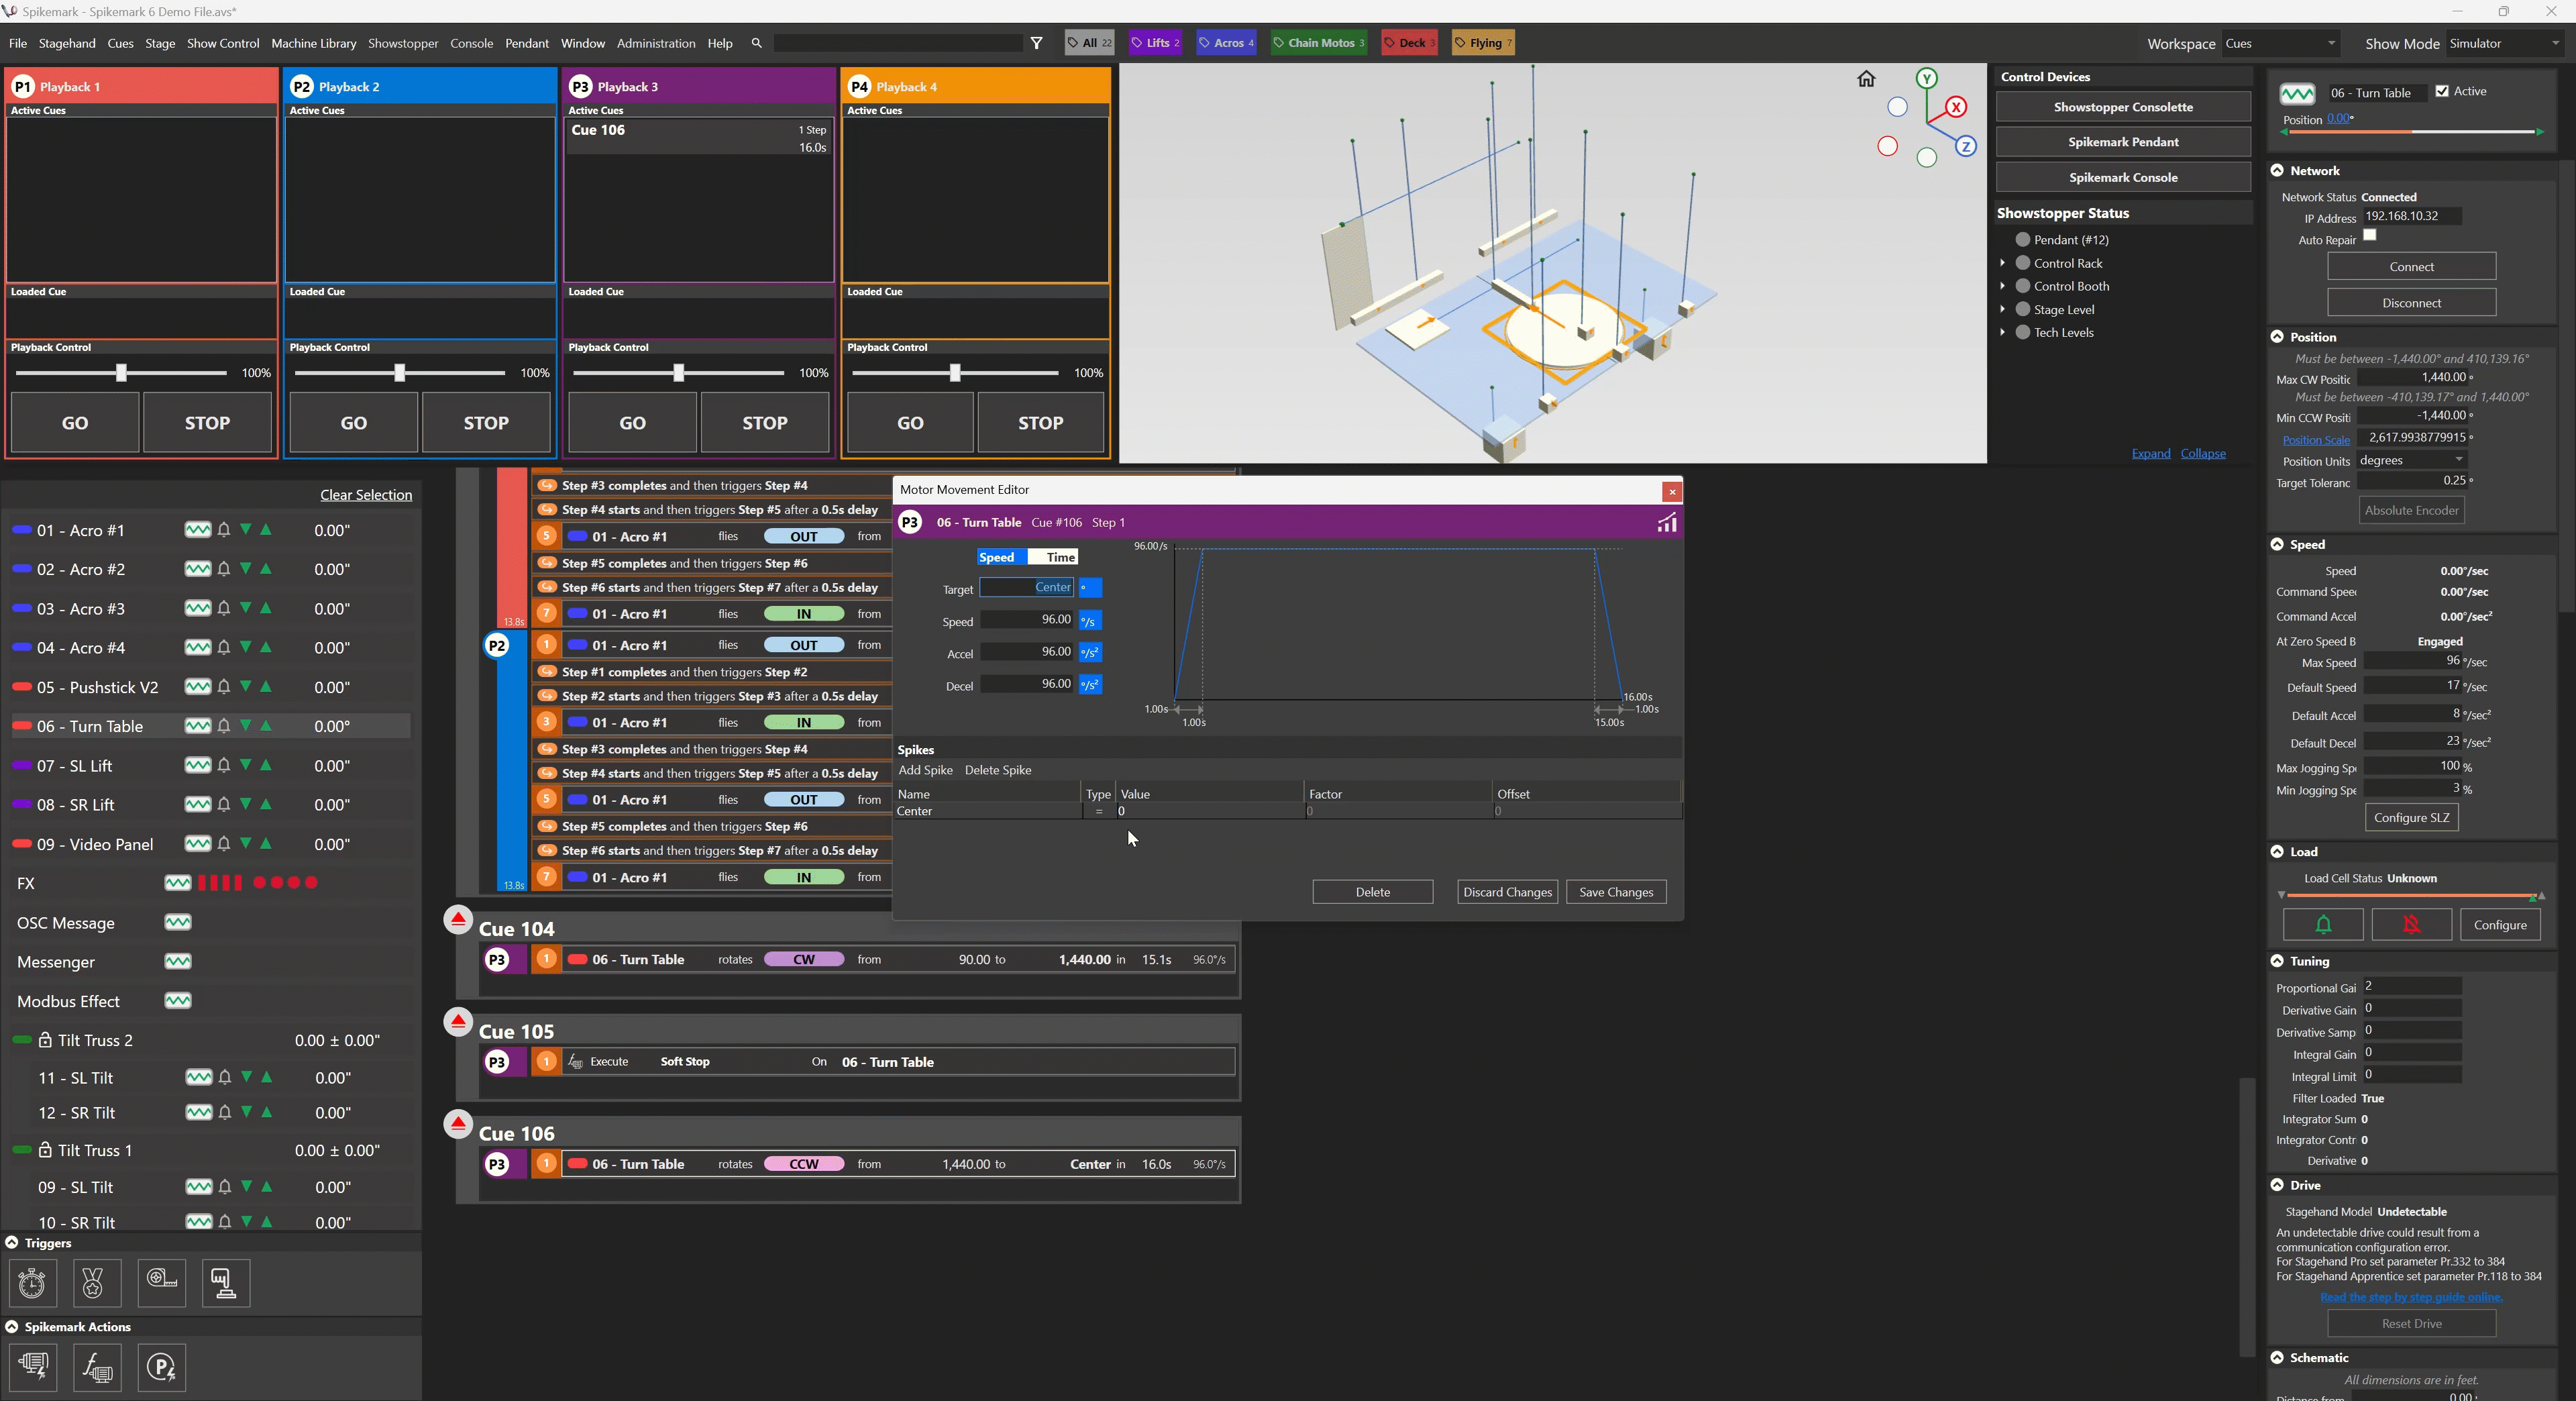
Task: Open the Workspace dropdown showing Cues
Action: pyautogui.click(x=2281, y=43)
